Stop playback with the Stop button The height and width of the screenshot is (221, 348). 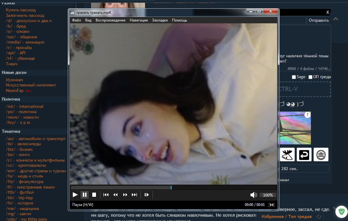tap(94, 195)
